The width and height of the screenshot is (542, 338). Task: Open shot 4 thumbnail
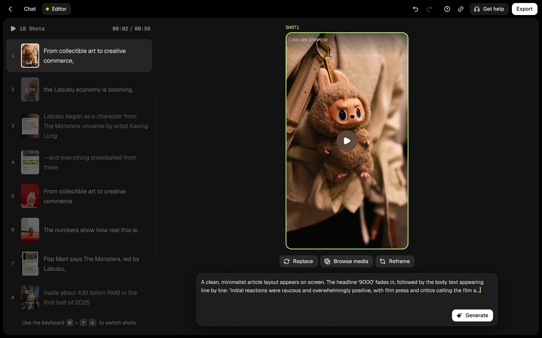tap(30, 162)
